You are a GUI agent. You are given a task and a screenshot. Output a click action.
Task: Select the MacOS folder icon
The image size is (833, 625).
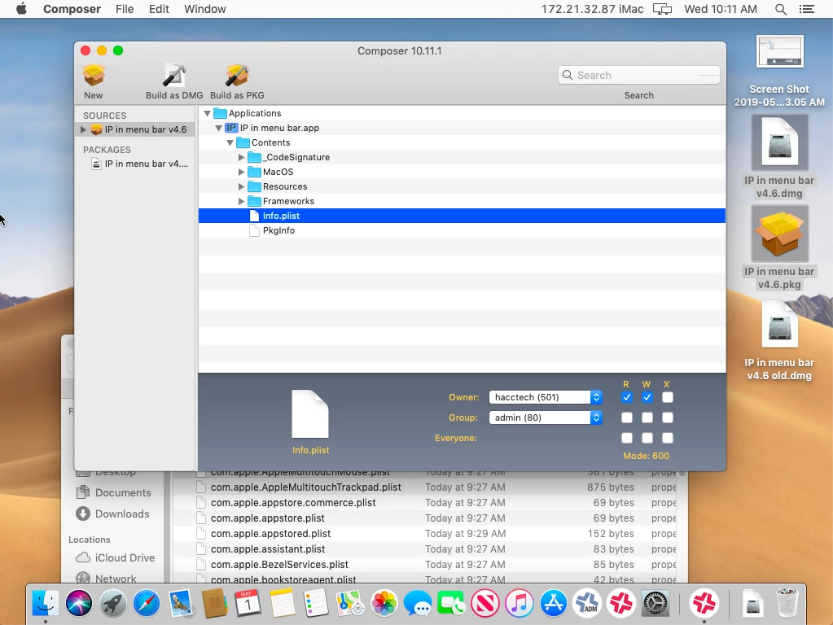pyautogui.click(x=255, y=172)
